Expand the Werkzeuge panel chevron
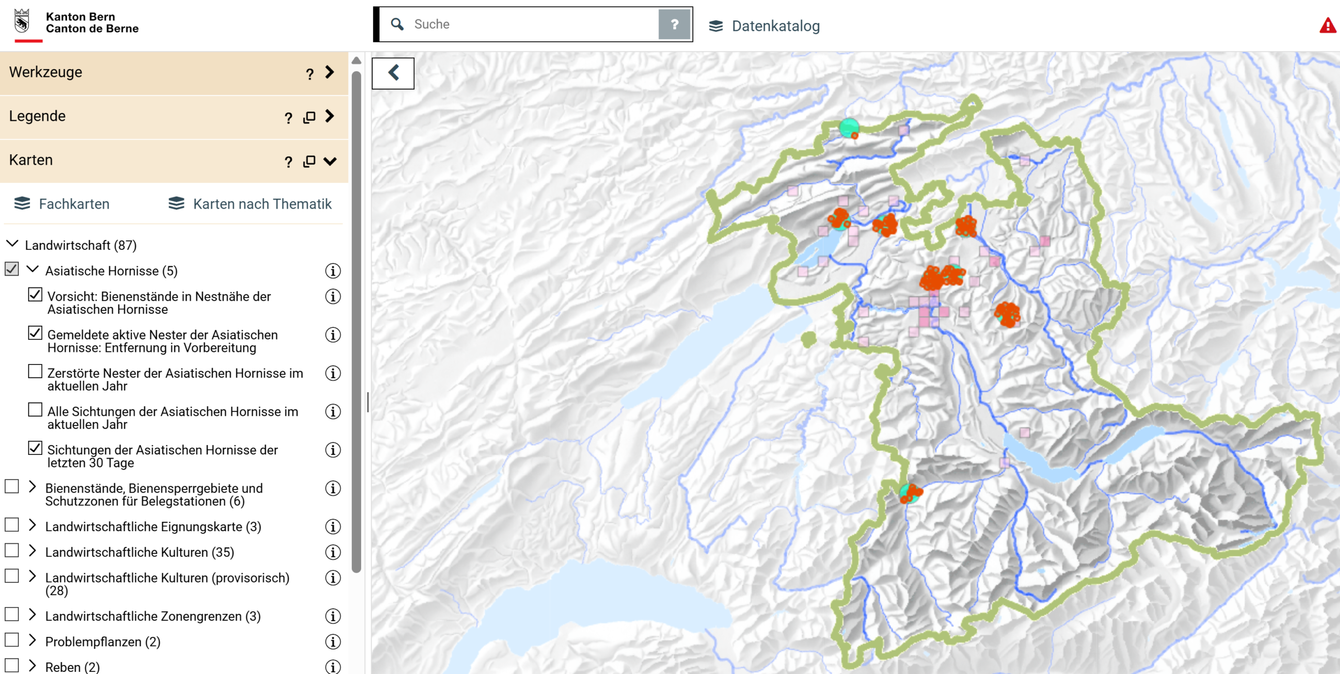This screenshot has width=1340, height=674. point(329,72)
